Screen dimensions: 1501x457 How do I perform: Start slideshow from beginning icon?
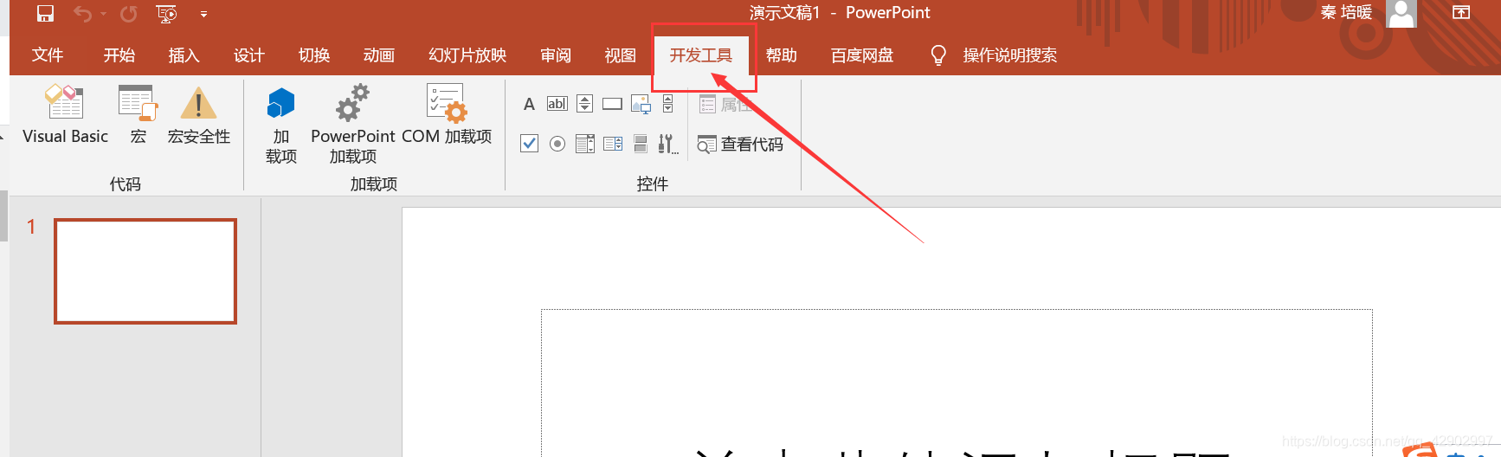pos(166,14)
